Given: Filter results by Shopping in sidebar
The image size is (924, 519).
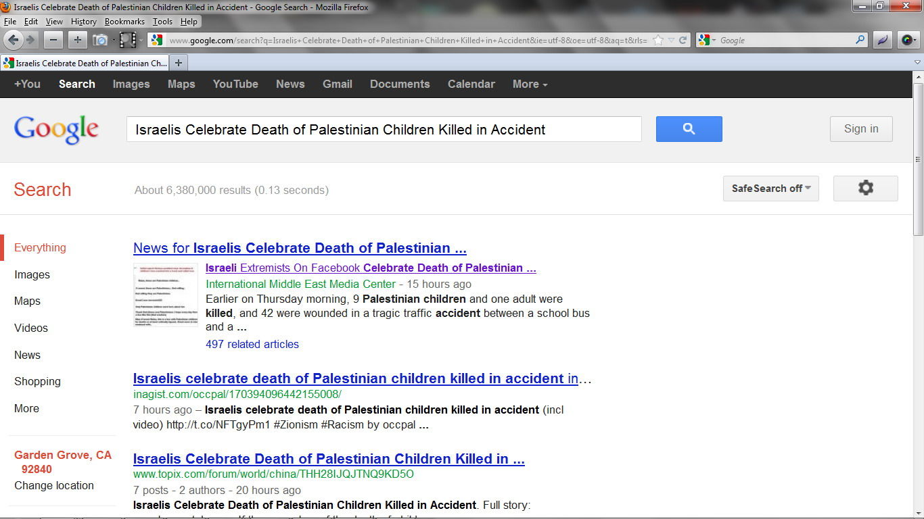Looking at the screenshot, I should click(37, 381).
